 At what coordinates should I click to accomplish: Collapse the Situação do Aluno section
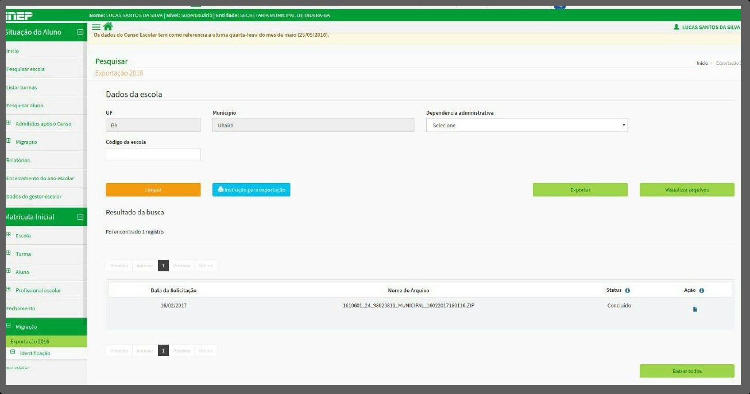point(80,32)
